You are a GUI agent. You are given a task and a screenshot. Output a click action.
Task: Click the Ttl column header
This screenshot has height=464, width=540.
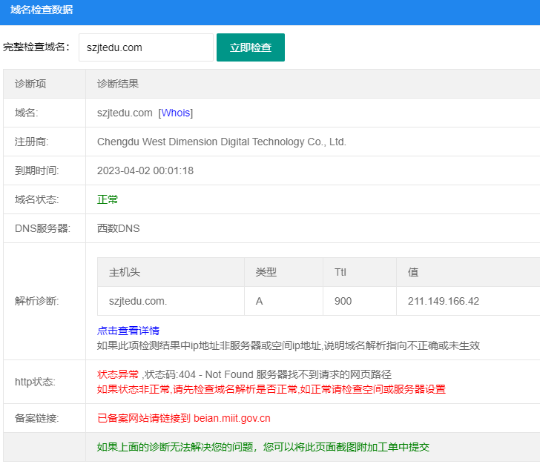coord(340,272)
